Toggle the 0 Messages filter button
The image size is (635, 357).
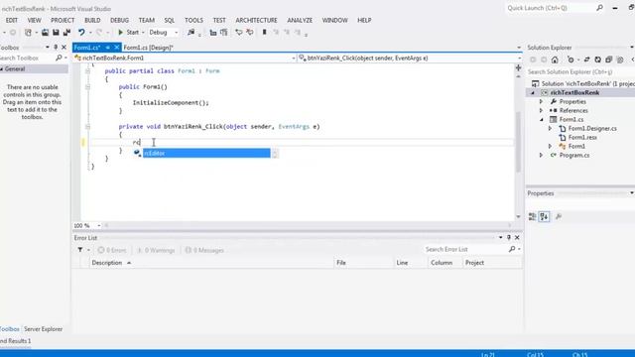(x=204, y=250)
